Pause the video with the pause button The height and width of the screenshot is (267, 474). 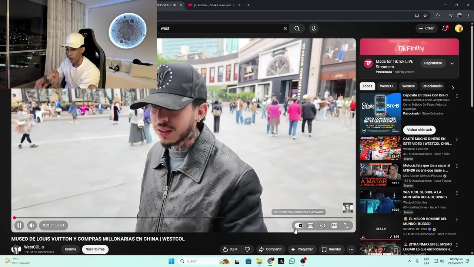tap(19, 225)
